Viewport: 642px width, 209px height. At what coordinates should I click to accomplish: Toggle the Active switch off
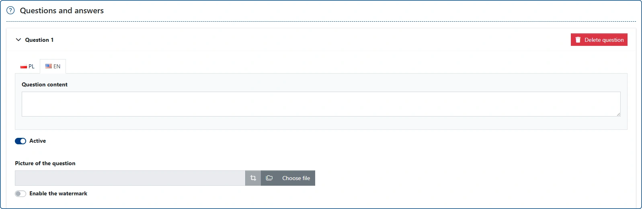pyautogui.click(x=21, y=141)
